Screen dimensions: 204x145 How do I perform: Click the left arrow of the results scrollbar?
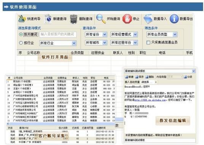8,124
